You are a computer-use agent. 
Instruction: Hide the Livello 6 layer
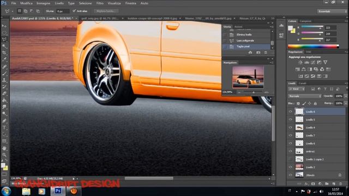(291, 143)
